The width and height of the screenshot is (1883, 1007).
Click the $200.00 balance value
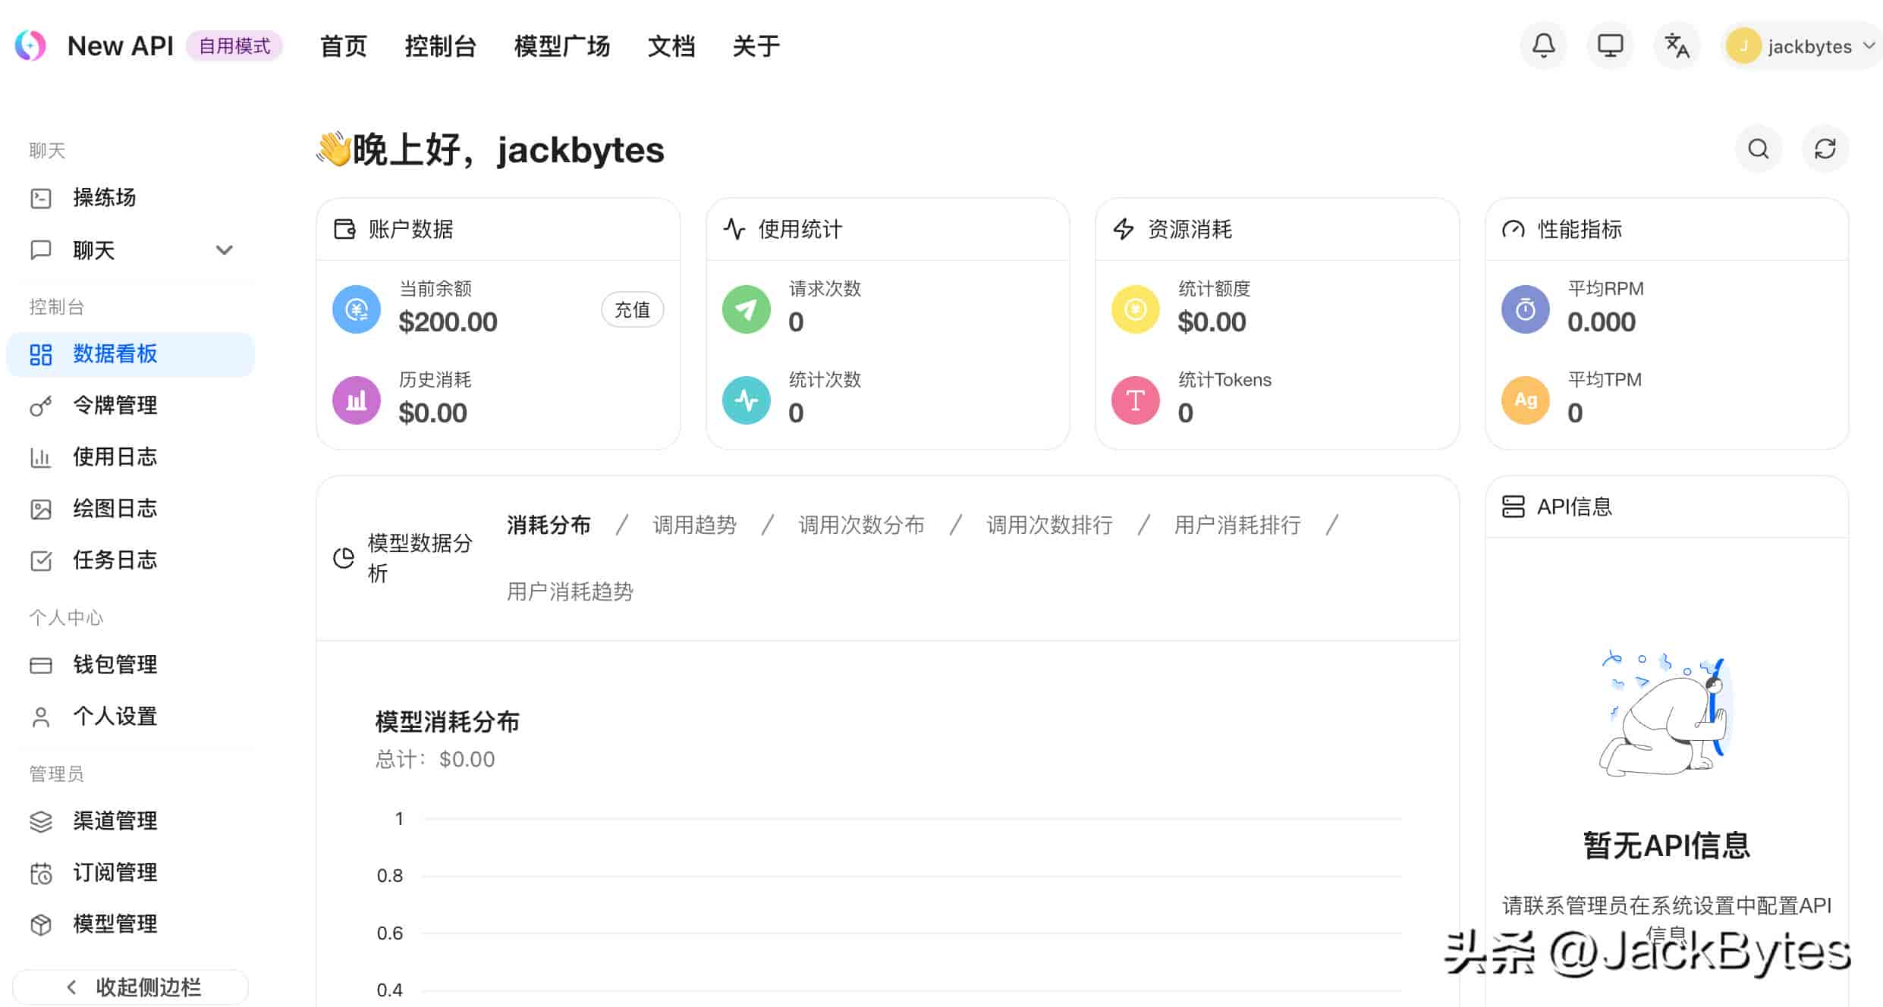click(x=448, y=322)
